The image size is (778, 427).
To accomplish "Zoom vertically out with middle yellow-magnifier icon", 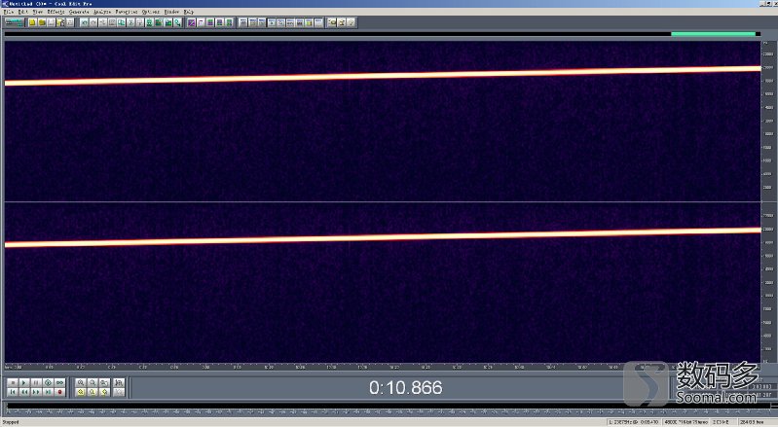I will pyautogui.click(x=93, y=392).
